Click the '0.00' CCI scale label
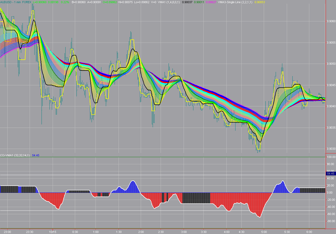336x234 pixels. click(330, 193)
